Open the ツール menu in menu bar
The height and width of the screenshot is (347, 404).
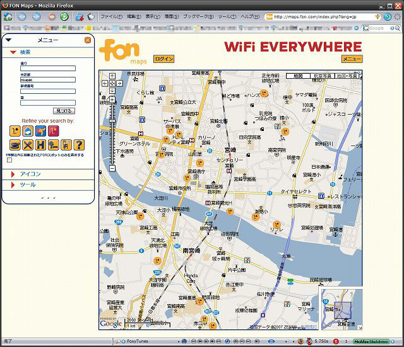227,17
